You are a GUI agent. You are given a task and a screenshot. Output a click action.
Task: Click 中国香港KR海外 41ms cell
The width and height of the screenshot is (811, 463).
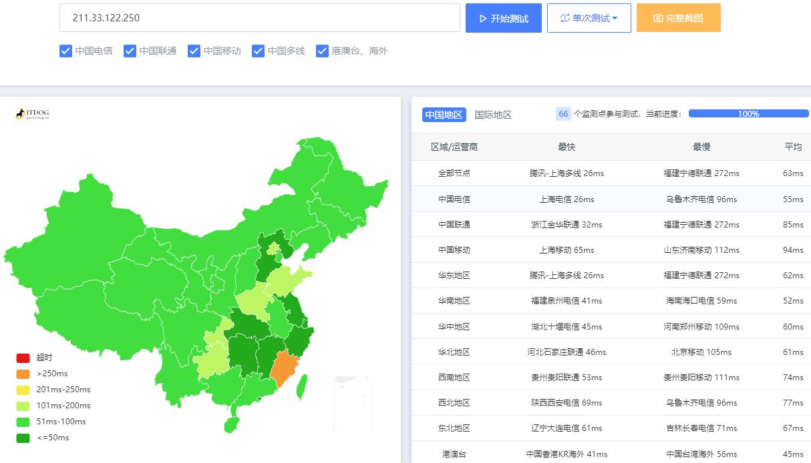click(566, 454)
